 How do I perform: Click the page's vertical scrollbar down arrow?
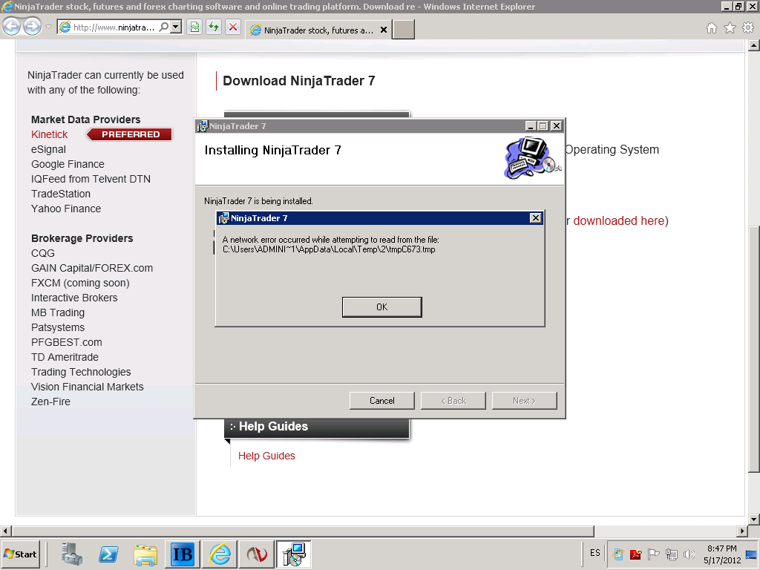[x=753, y=519]
